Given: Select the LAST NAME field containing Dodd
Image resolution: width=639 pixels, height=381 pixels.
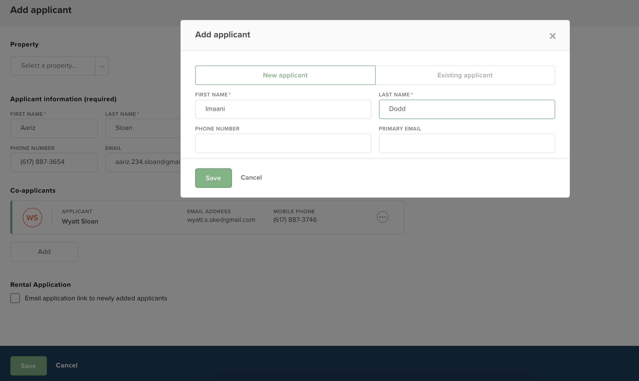Looking at the screenshot, I should [467, 109].
